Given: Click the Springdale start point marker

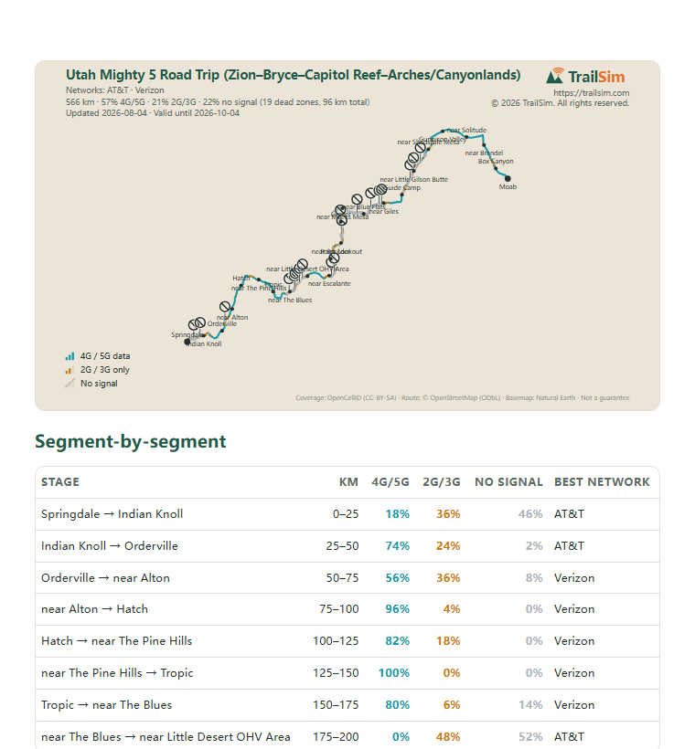Looking at the screenshot, I should [187, 342].
